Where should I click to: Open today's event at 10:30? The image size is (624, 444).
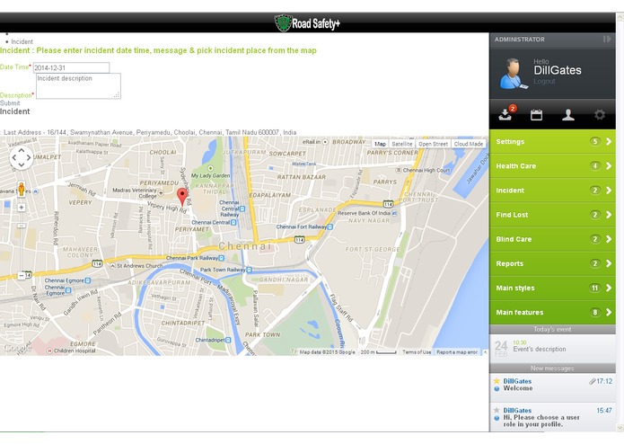[552, 348]
